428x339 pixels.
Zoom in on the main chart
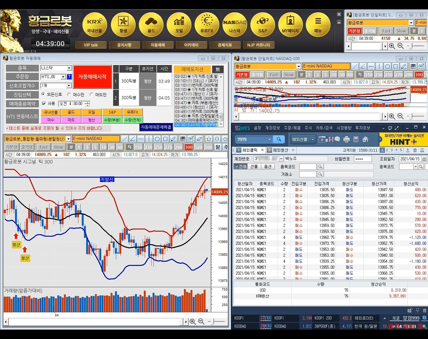[193, 322]
